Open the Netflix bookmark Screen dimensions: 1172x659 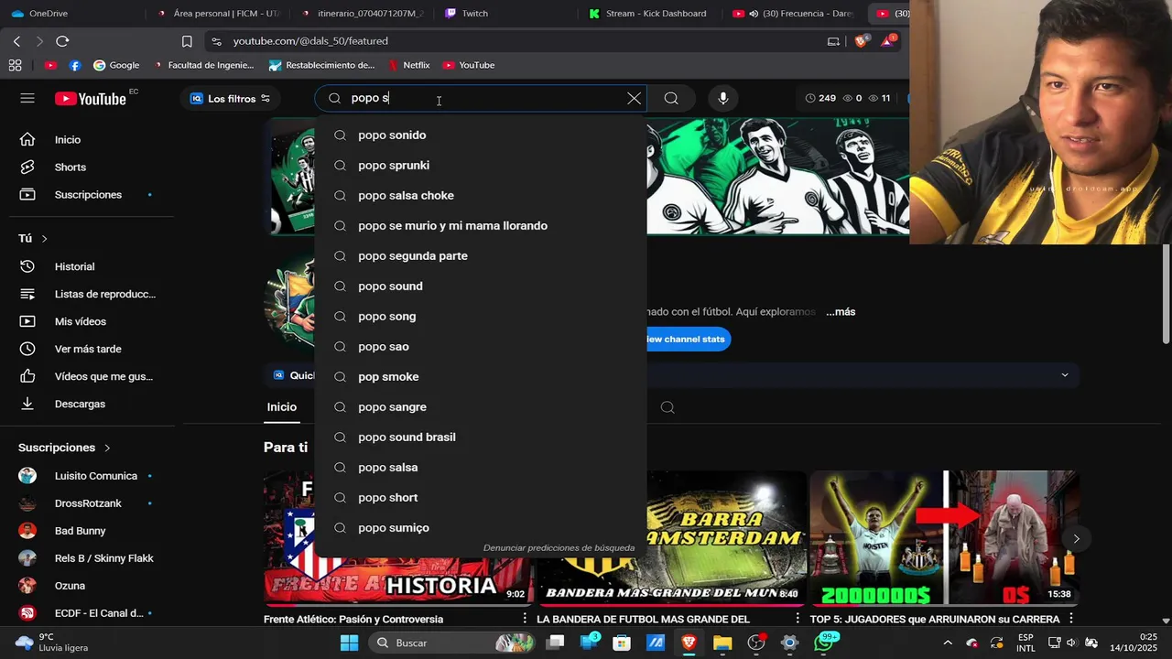pyautogui.click(x=408, y=65)
